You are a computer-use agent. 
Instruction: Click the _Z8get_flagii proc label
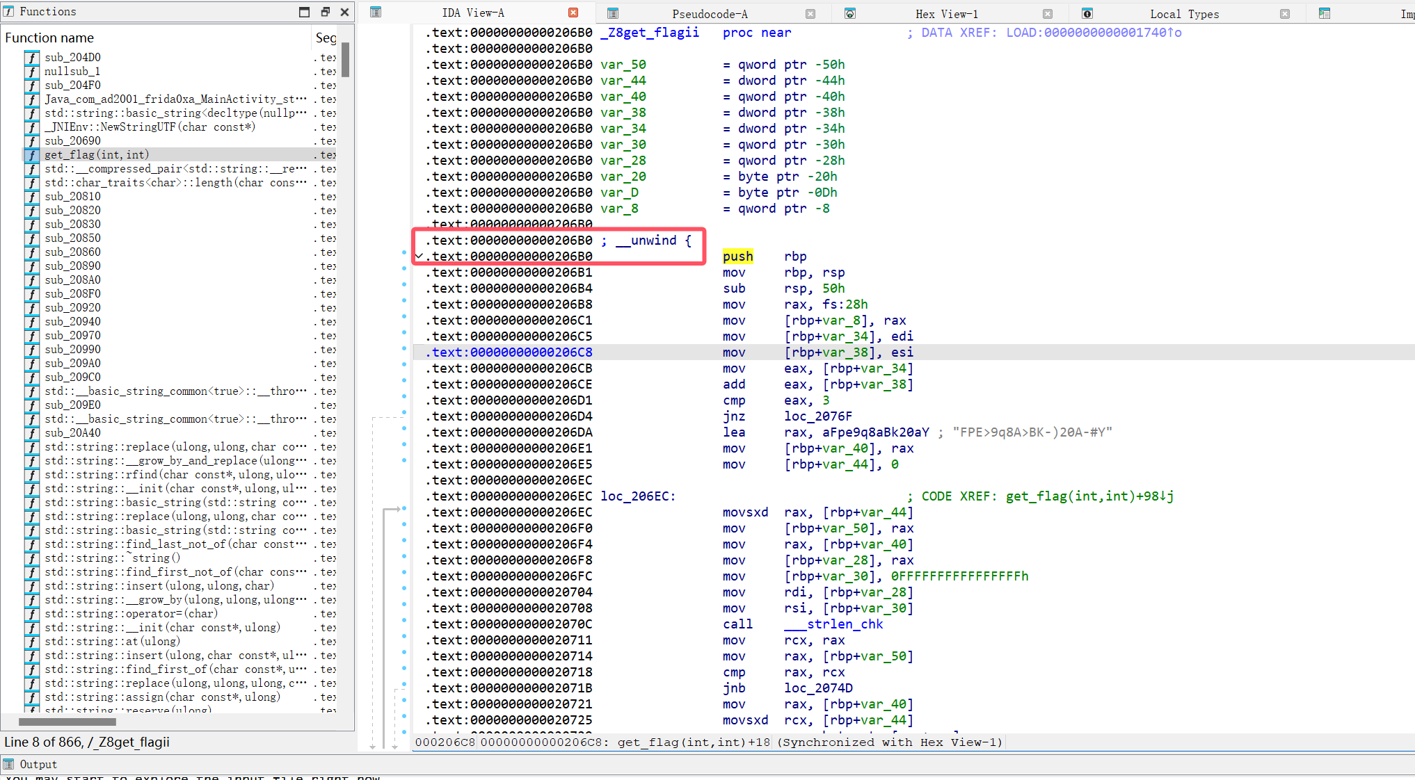click(650, 32)
